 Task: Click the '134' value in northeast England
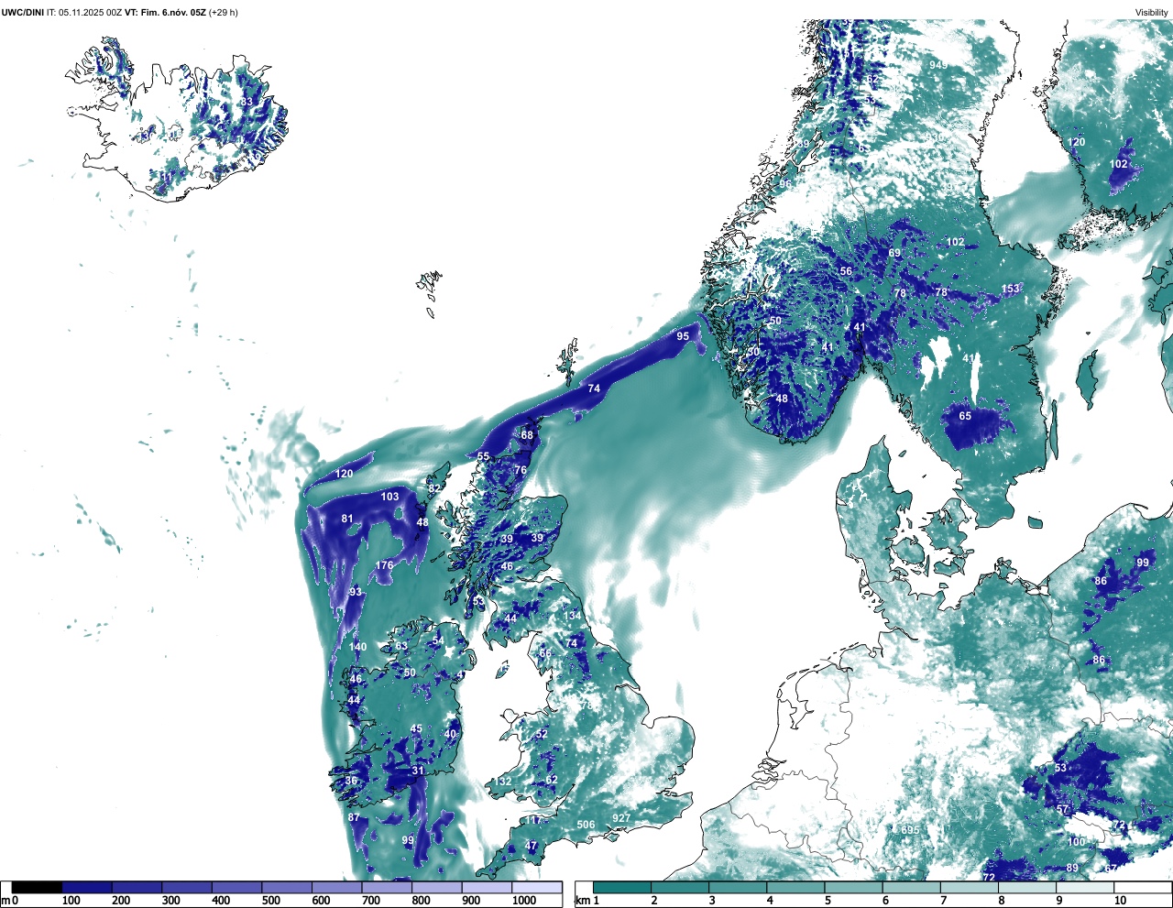pyautogui.click(x=573, y=616)
